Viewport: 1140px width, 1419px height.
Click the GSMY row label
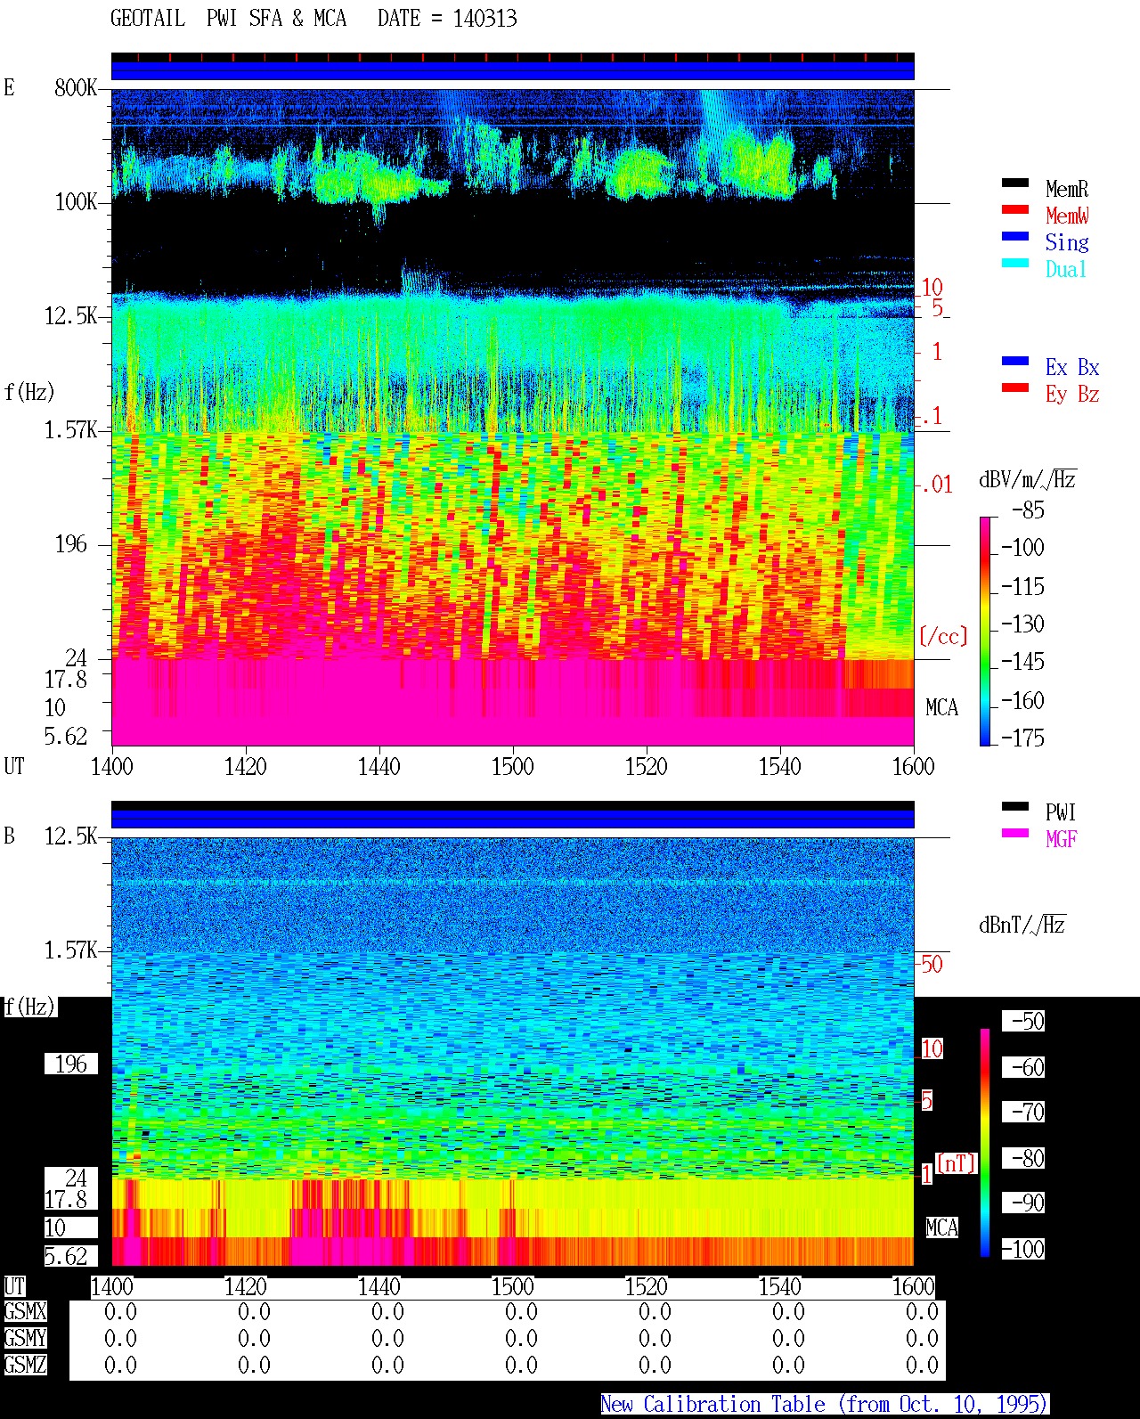pyautogui.click(x=25, y=1338)
